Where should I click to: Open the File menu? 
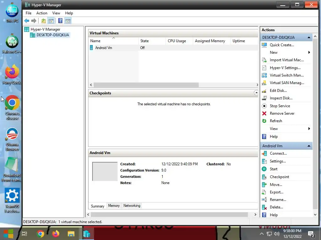pos(29,13)
